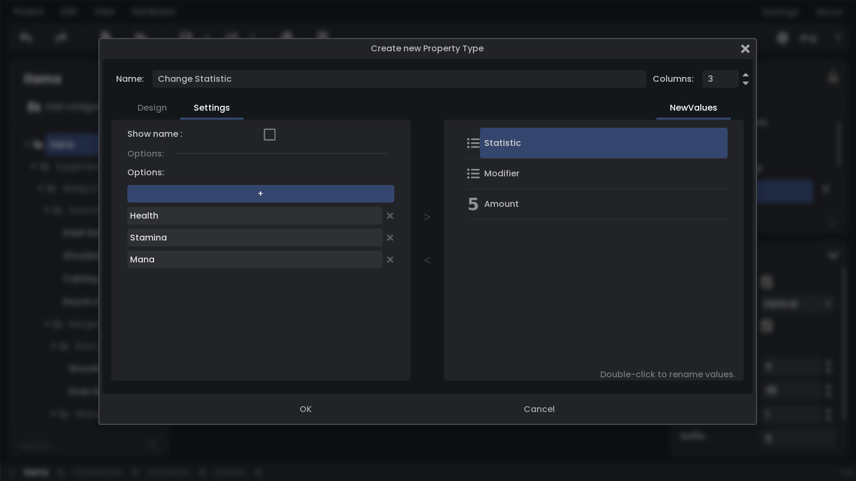Click the list icon beside Statistic
The height and width of the screenshot is (481, 856).
pos(473,143)
